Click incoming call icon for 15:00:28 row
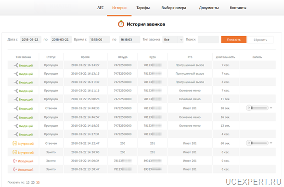The height and width of the screenshot is (187, 284). tap(16, 99)
